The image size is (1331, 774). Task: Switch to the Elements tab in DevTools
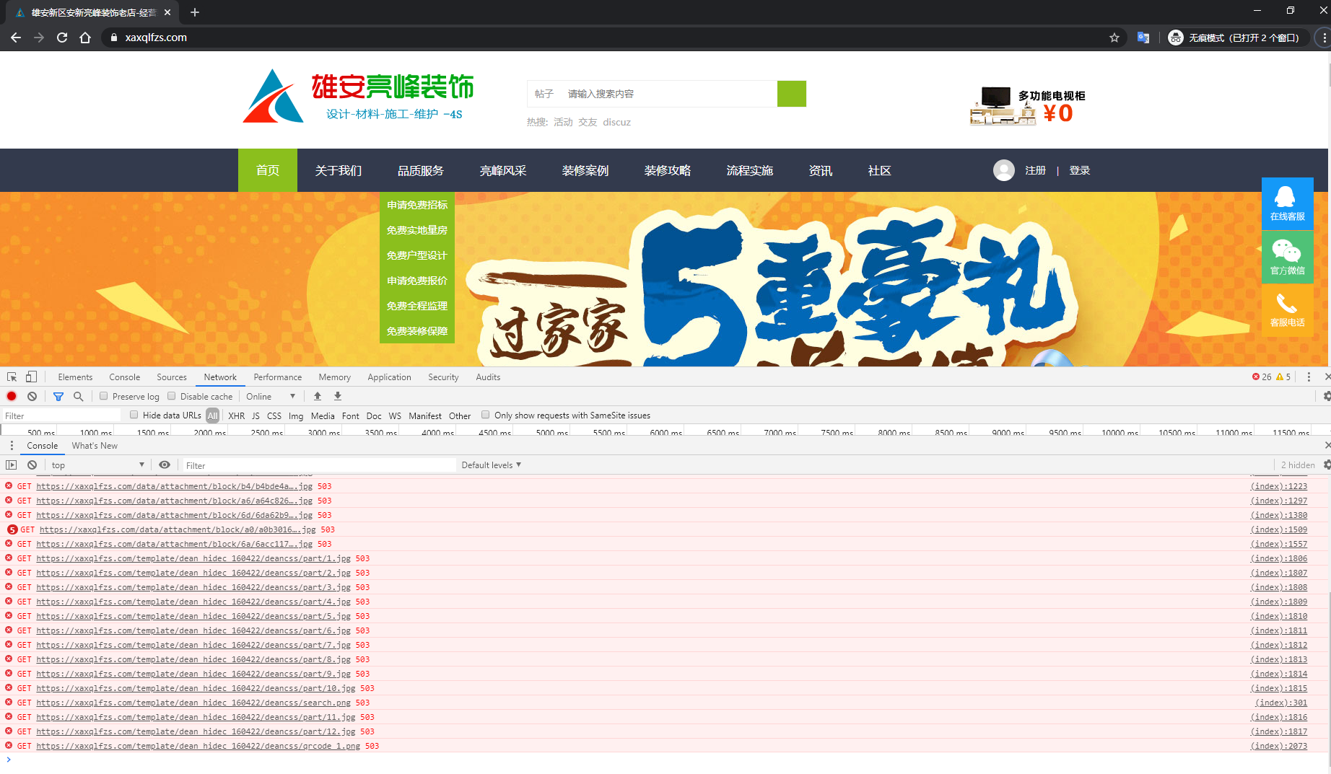pos(75,377)
